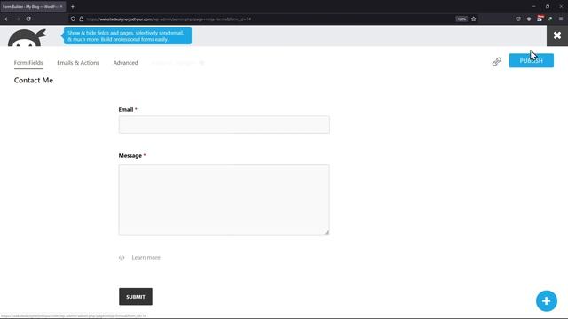Grab the Message textarea resize handle
This screenshot has height=319, width=568.
pyautogui.click(x=327, y=232)
